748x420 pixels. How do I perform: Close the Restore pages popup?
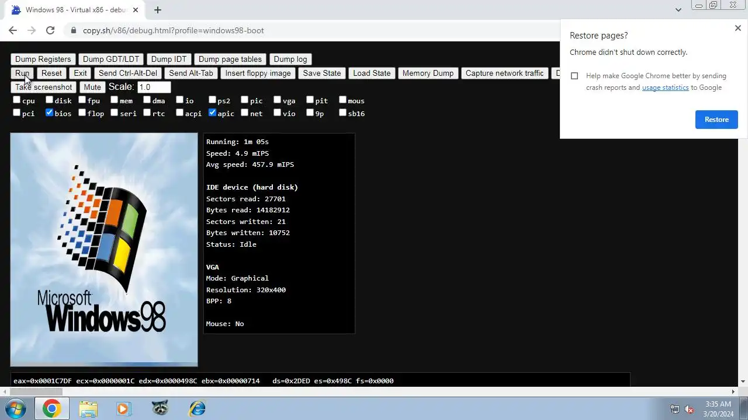click(737, 28)
